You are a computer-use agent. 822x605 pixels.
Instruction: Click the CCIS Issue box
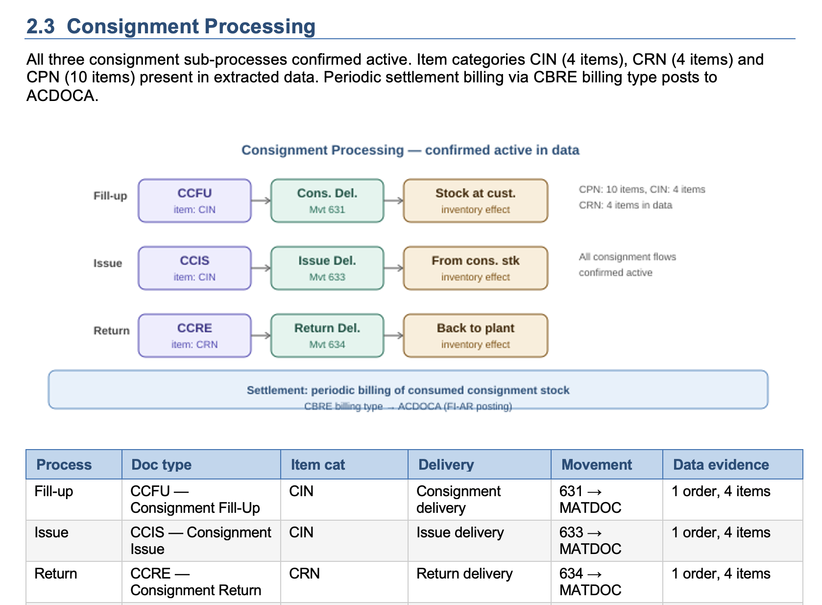pos(194,268)
